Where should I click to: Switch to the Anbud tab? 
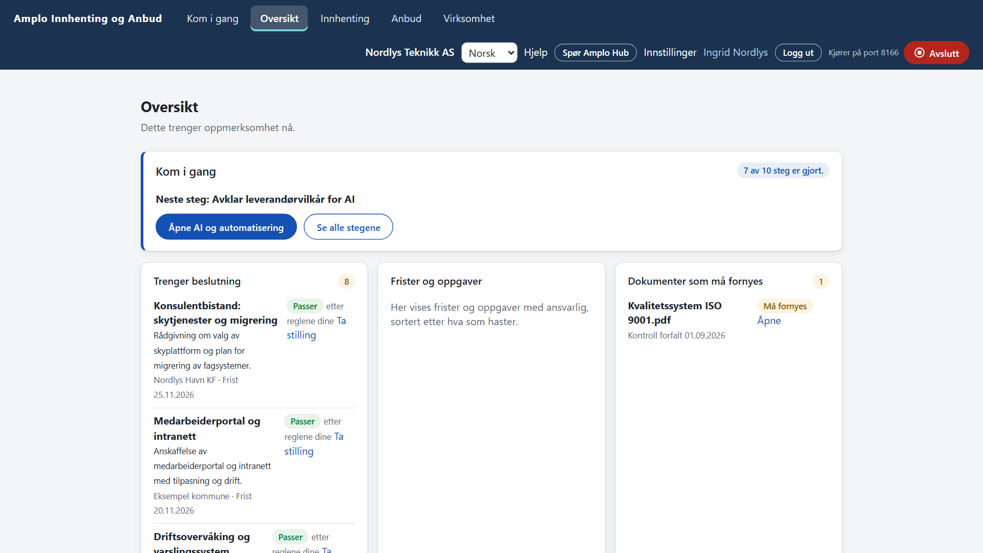(x=406, y=18)
